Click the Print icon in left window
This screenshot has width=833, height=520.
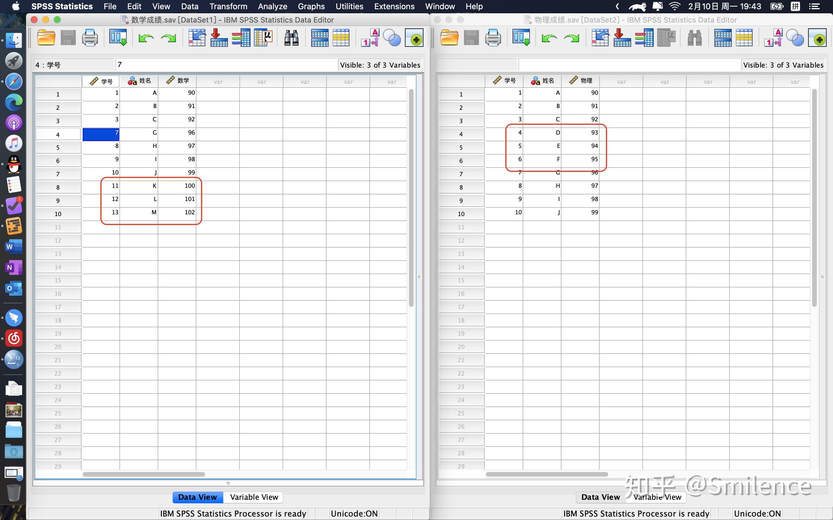89,38
